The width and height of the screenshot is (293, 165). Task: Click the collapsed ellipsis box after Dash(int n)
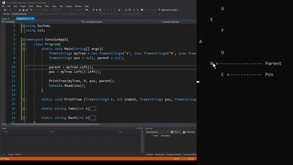[92, 118]
